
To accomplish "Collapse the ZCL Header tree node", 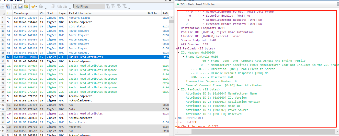I will coord(179,53).
